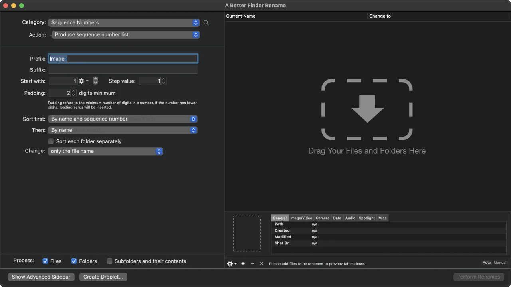Open the Action dropdown
The image size is (511, 287).
click(x=126, y=35)
